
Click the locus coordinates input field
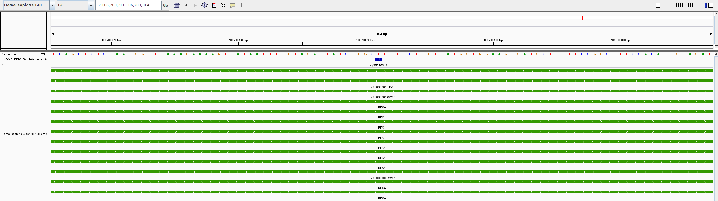click(x=128, y=5)
